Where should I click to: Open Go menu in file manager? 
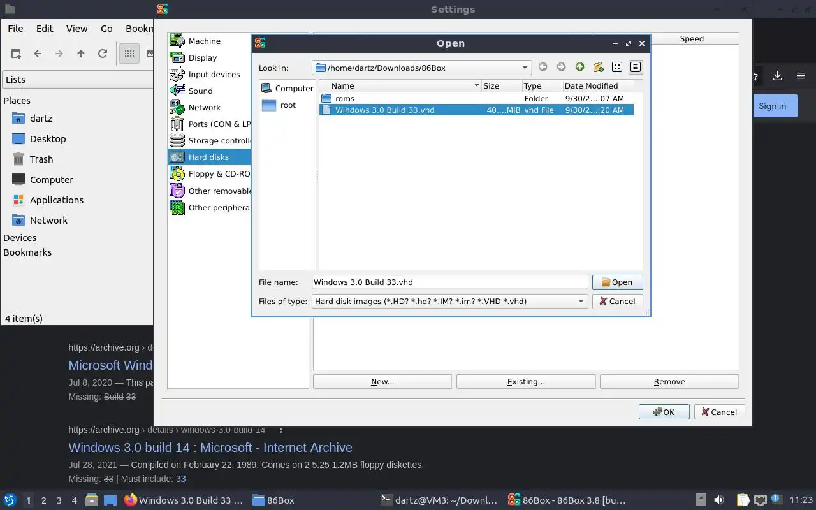(106, 29)
